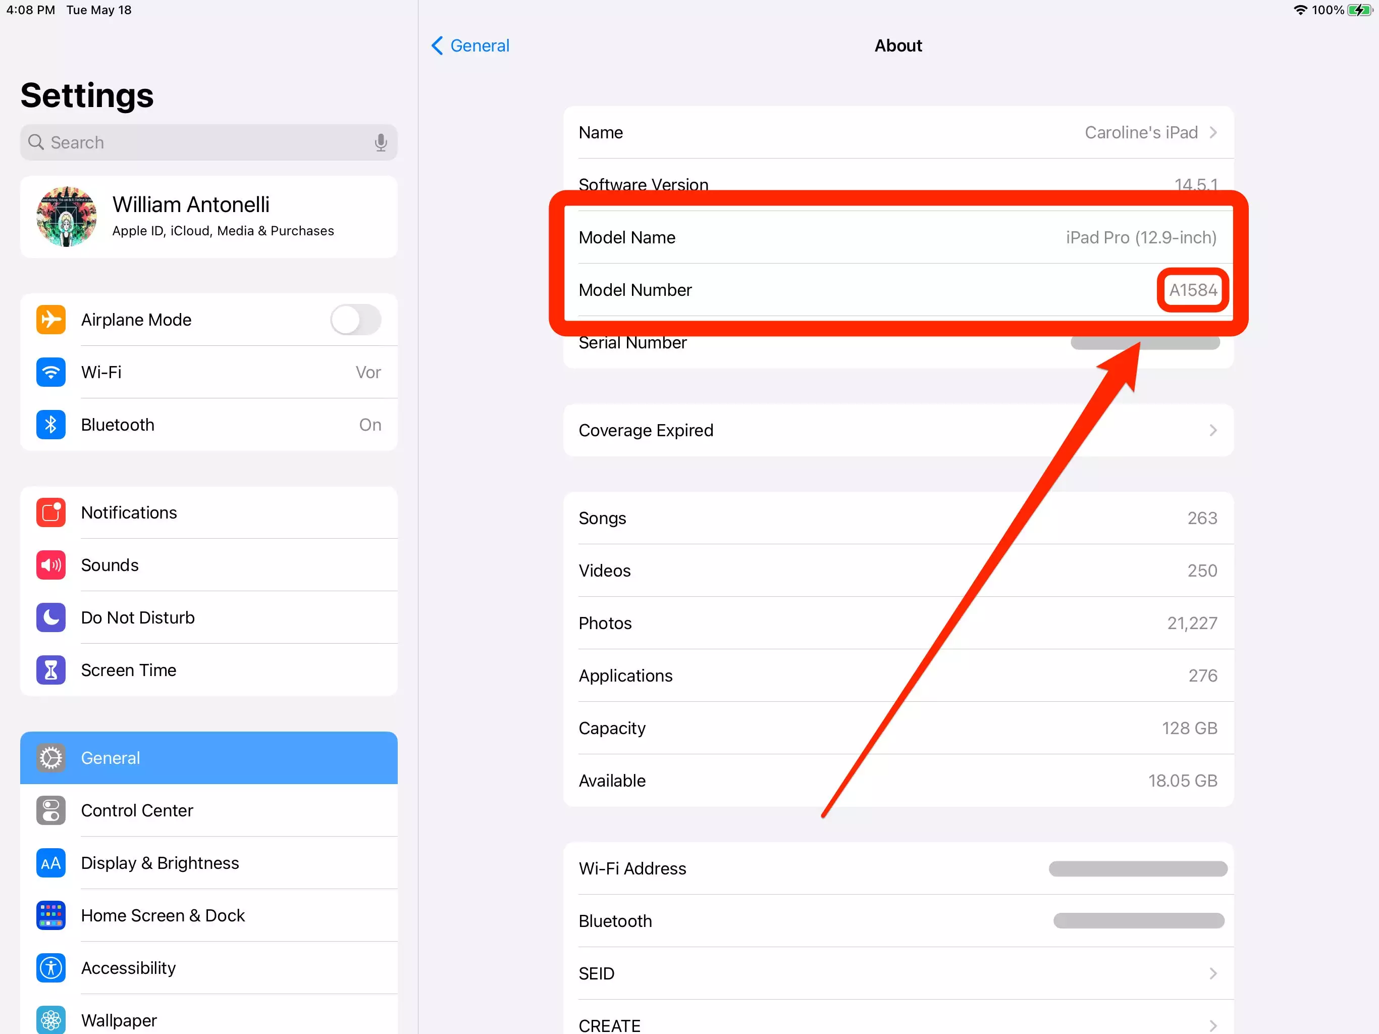Select Display & Brightness in the sidebar
Screen dimensions: 1379x1034
point(209,862)
